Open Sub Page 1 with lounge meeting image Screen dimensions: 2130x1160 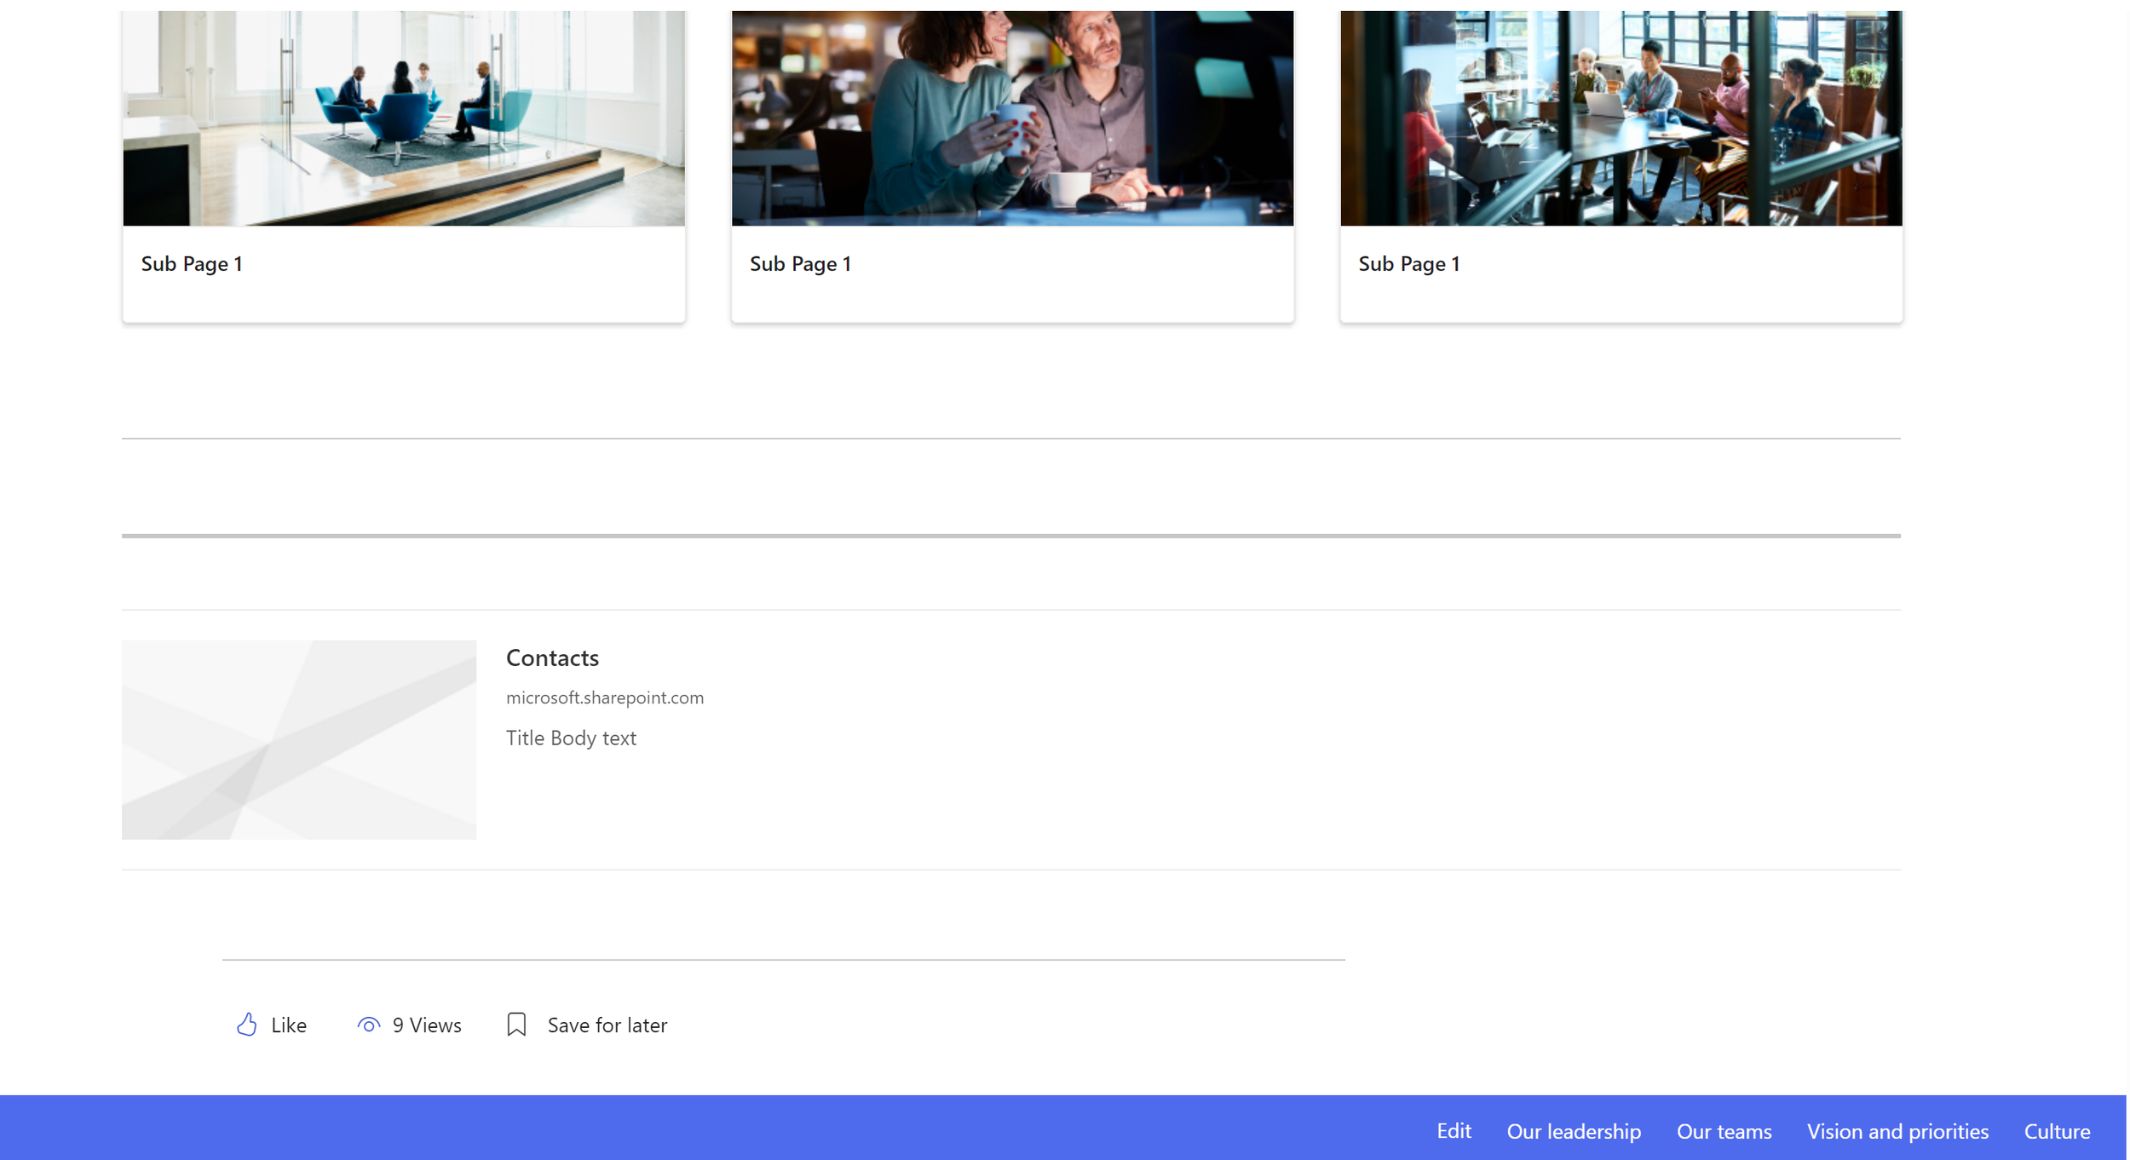403,118
